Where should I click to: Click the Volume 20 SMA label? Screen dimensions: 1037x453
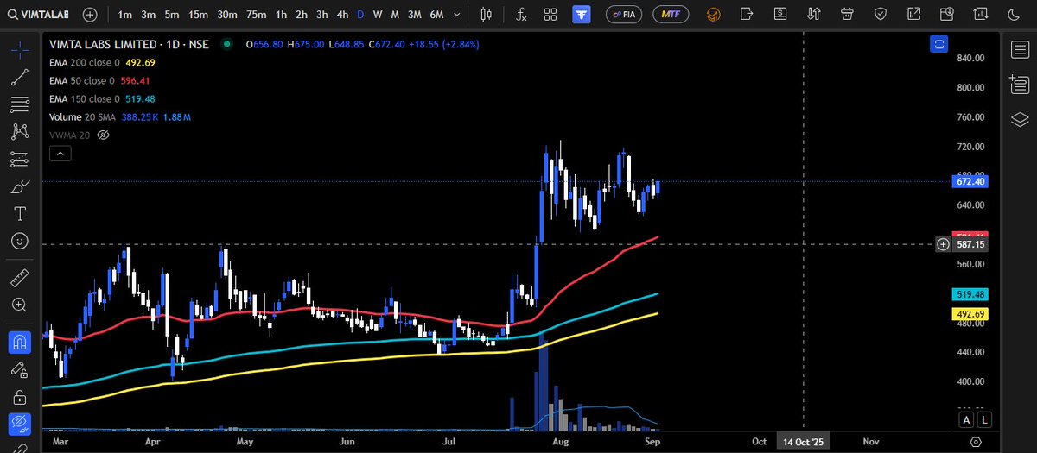[x=83, y=116]
